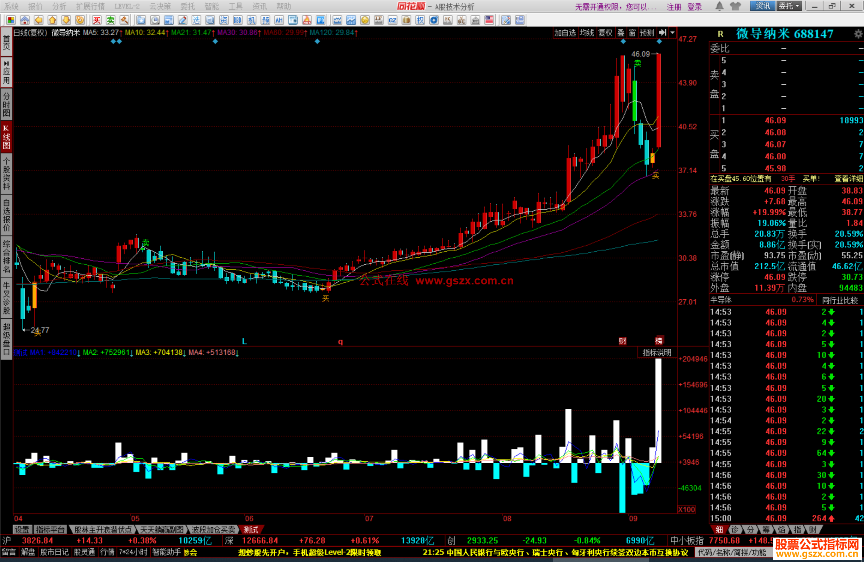Click the AH shares toolbar icon
This screenshot has height=562, width=864.
279,20
